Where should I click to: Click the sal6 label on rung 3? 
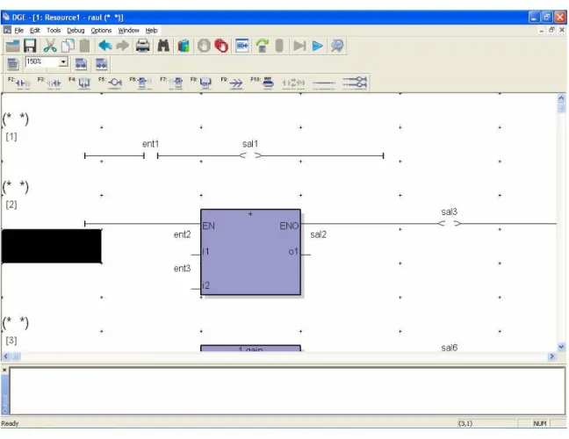(x=450, y=348)
